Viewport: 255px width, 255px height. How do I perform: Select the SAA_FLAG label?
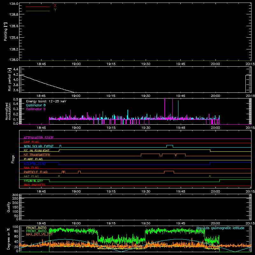coord(31,168)
